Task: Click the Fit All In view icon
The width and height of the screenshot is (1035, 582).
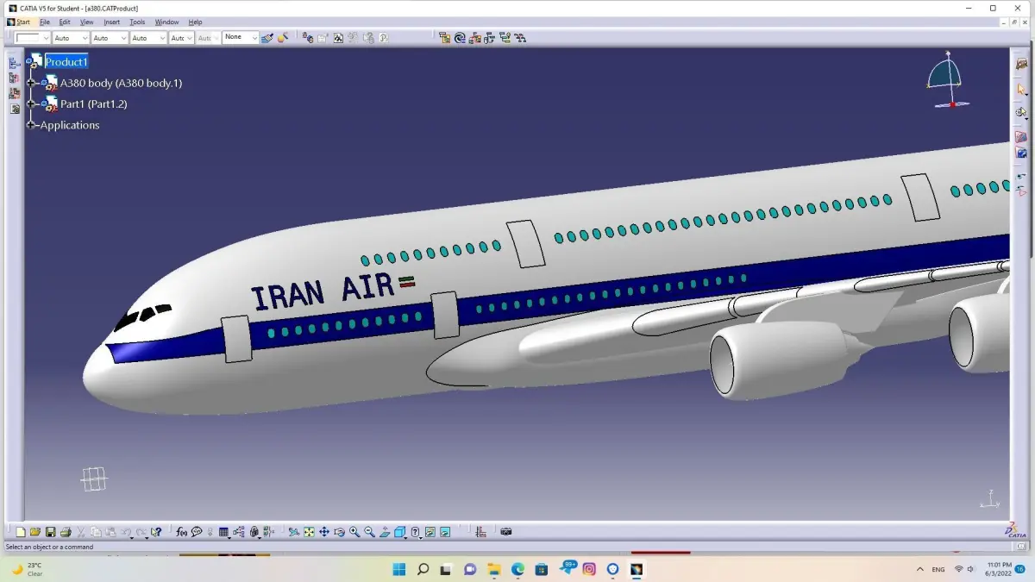Action: (x=309, y=532)
